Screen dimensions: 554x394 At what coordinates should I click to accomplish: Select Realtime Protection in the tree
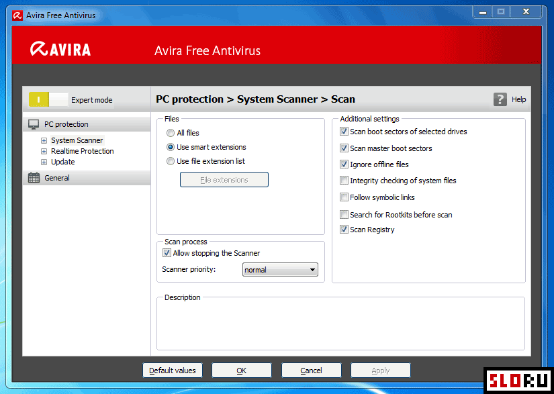point(83,151)
